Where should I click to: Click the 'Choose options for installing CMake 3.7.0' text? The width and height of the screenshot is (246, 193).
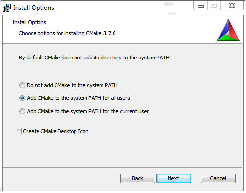(x=67, y=33)
